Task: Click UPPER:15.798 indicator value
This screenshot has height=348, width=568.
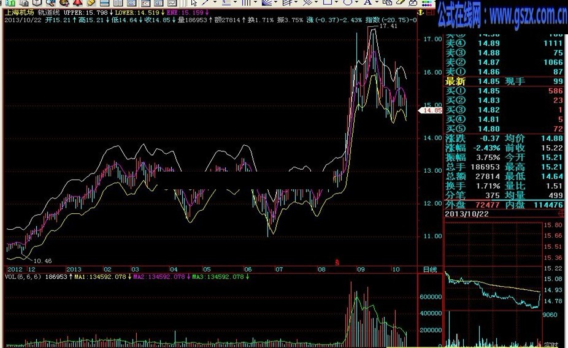Action: [x=86, y=13]
